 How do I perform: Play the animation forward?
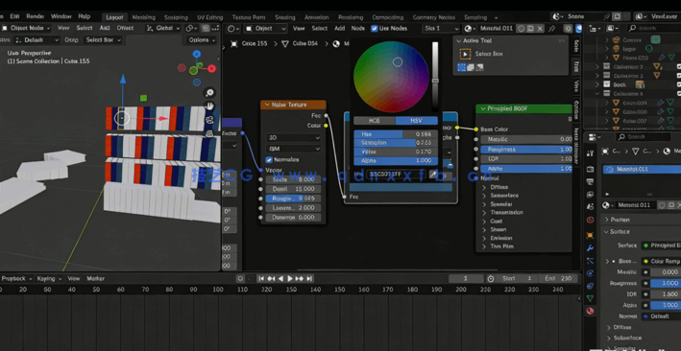click(290, 278)
